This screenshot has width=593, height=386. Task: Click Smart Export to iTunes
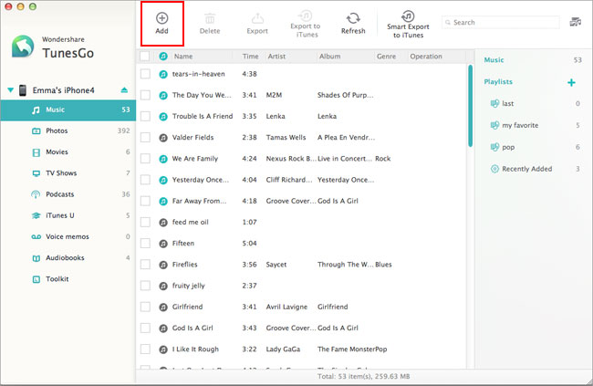tap(408, 25)
